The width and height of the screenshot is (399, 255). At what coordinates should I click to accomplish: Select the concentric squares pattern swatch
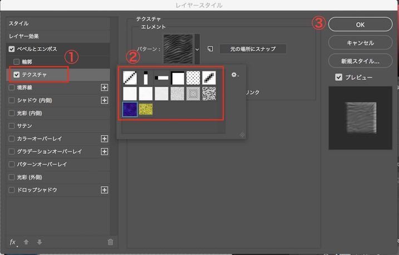pyautogui.click(x=193, y=93)
